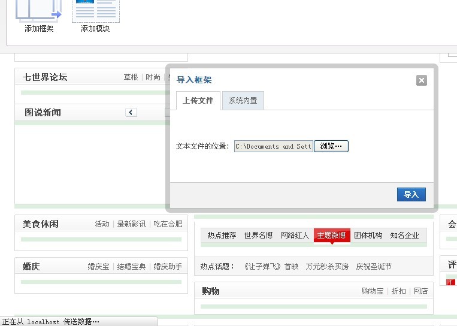The width and height of the screenshot is (457, 326).
Task: Click the 图说新闻 heading
Action: (x=43, y=113)
